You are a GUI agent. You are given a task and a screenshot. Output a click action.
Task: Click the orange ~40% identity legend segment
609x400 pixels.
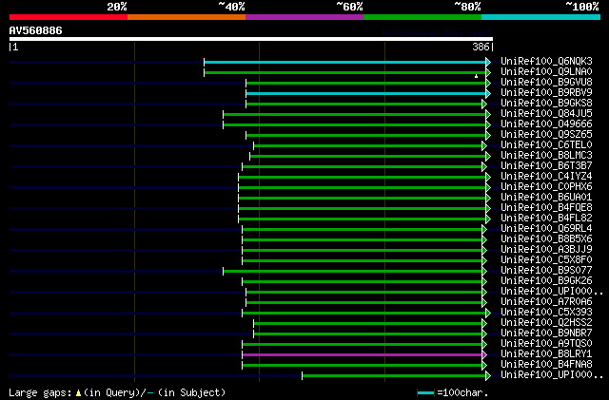pyautogui.click(x=187, y=17)
